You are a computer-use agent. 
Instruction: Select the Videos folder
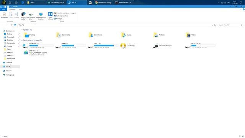tap(191, 35)
